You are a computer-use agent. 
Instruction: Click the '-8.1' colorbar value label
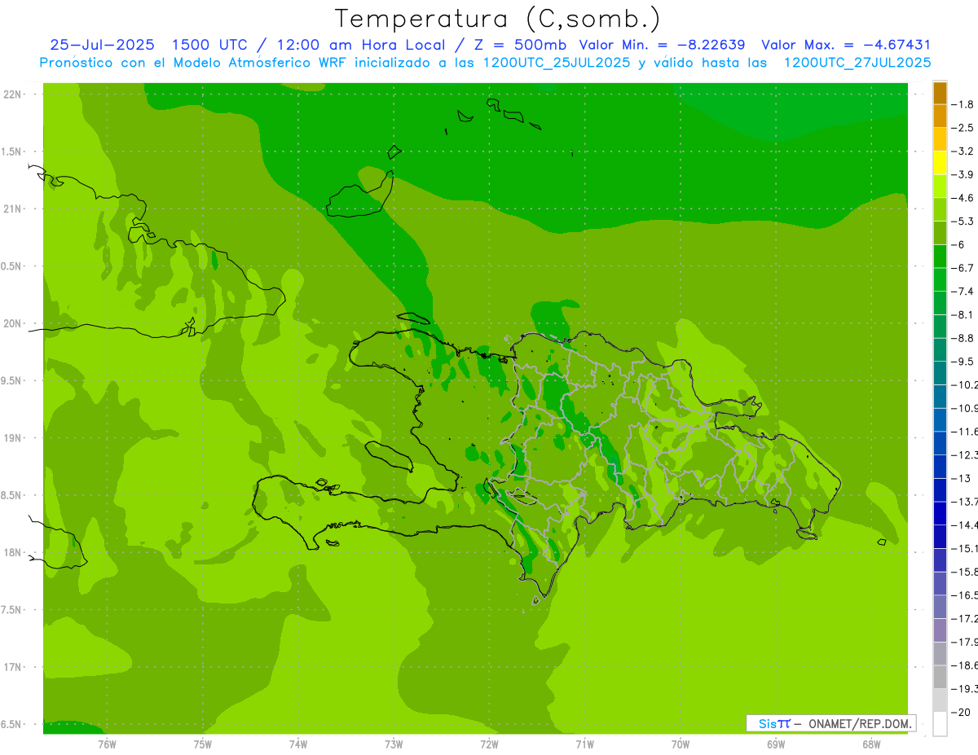963,314
